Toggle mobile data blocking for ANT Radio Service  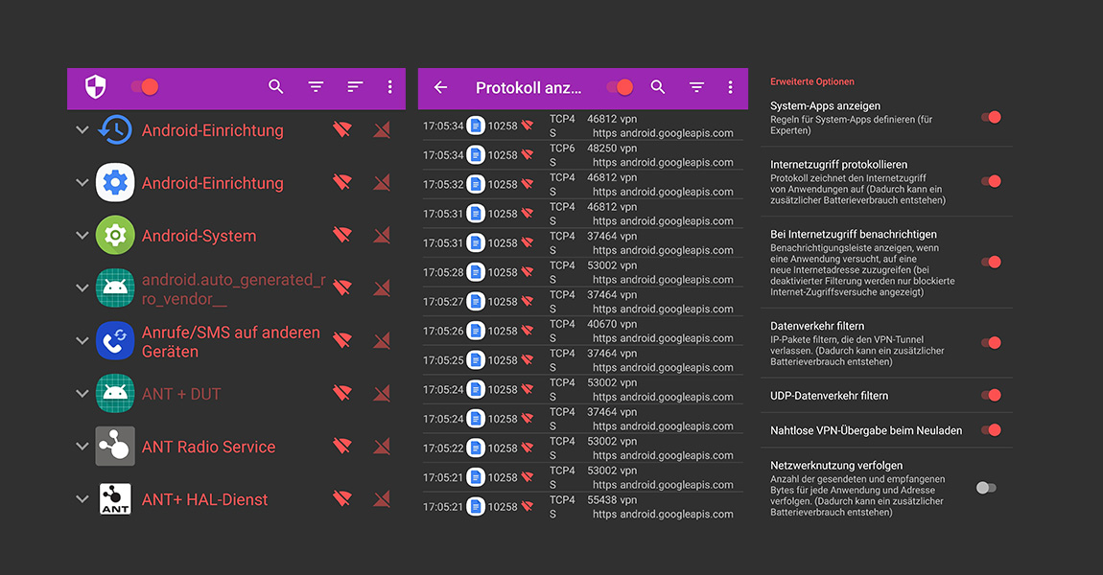[x=382, y=446]
